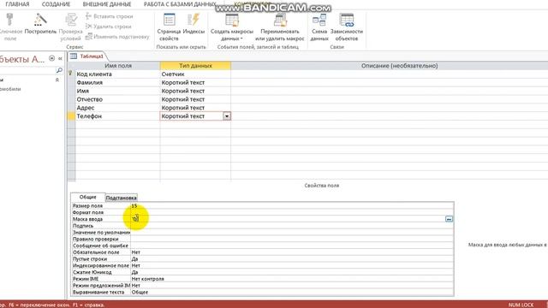Viewport: 548px width, 308px height.
Task: Select the Отчество field name cell
Action: point(118,99)
